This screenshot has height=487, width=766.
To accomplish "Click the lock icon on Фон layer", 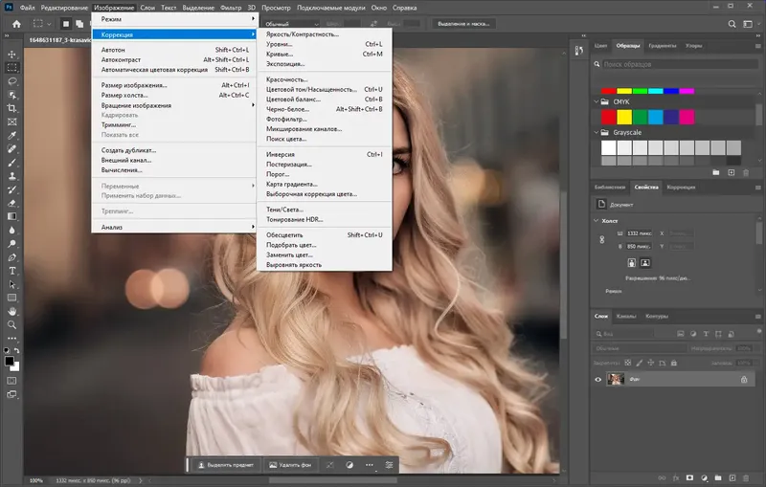I will click(744, 380).
